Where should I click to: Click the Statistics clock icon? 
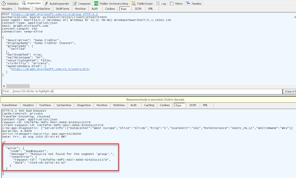click(3, 3)
